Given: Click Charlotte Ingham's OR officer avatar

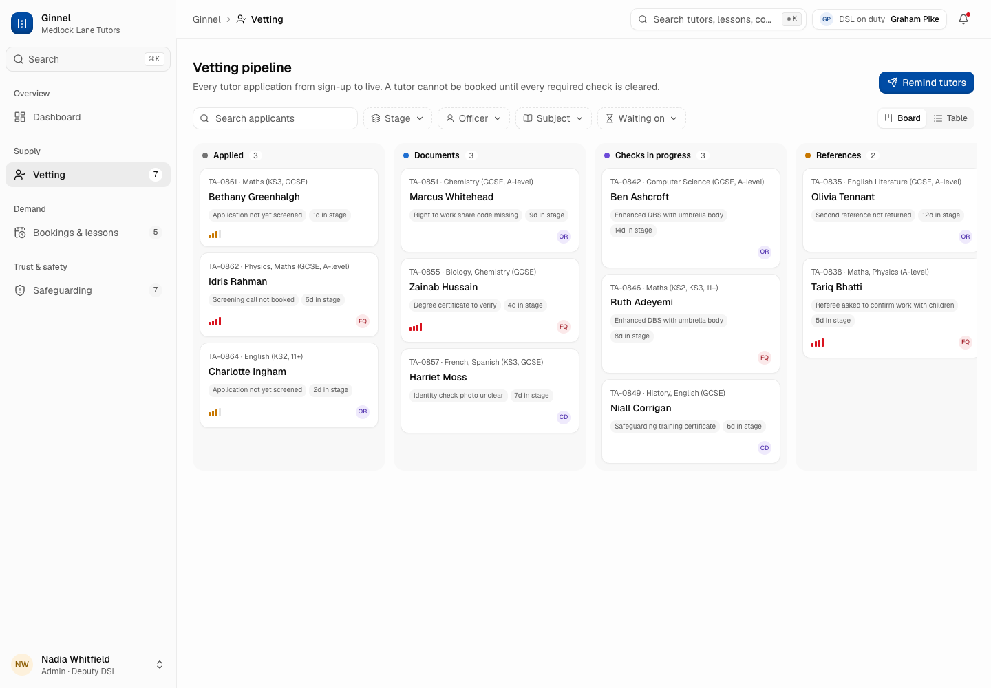Looking at the screenshot, I should [363, 411].
